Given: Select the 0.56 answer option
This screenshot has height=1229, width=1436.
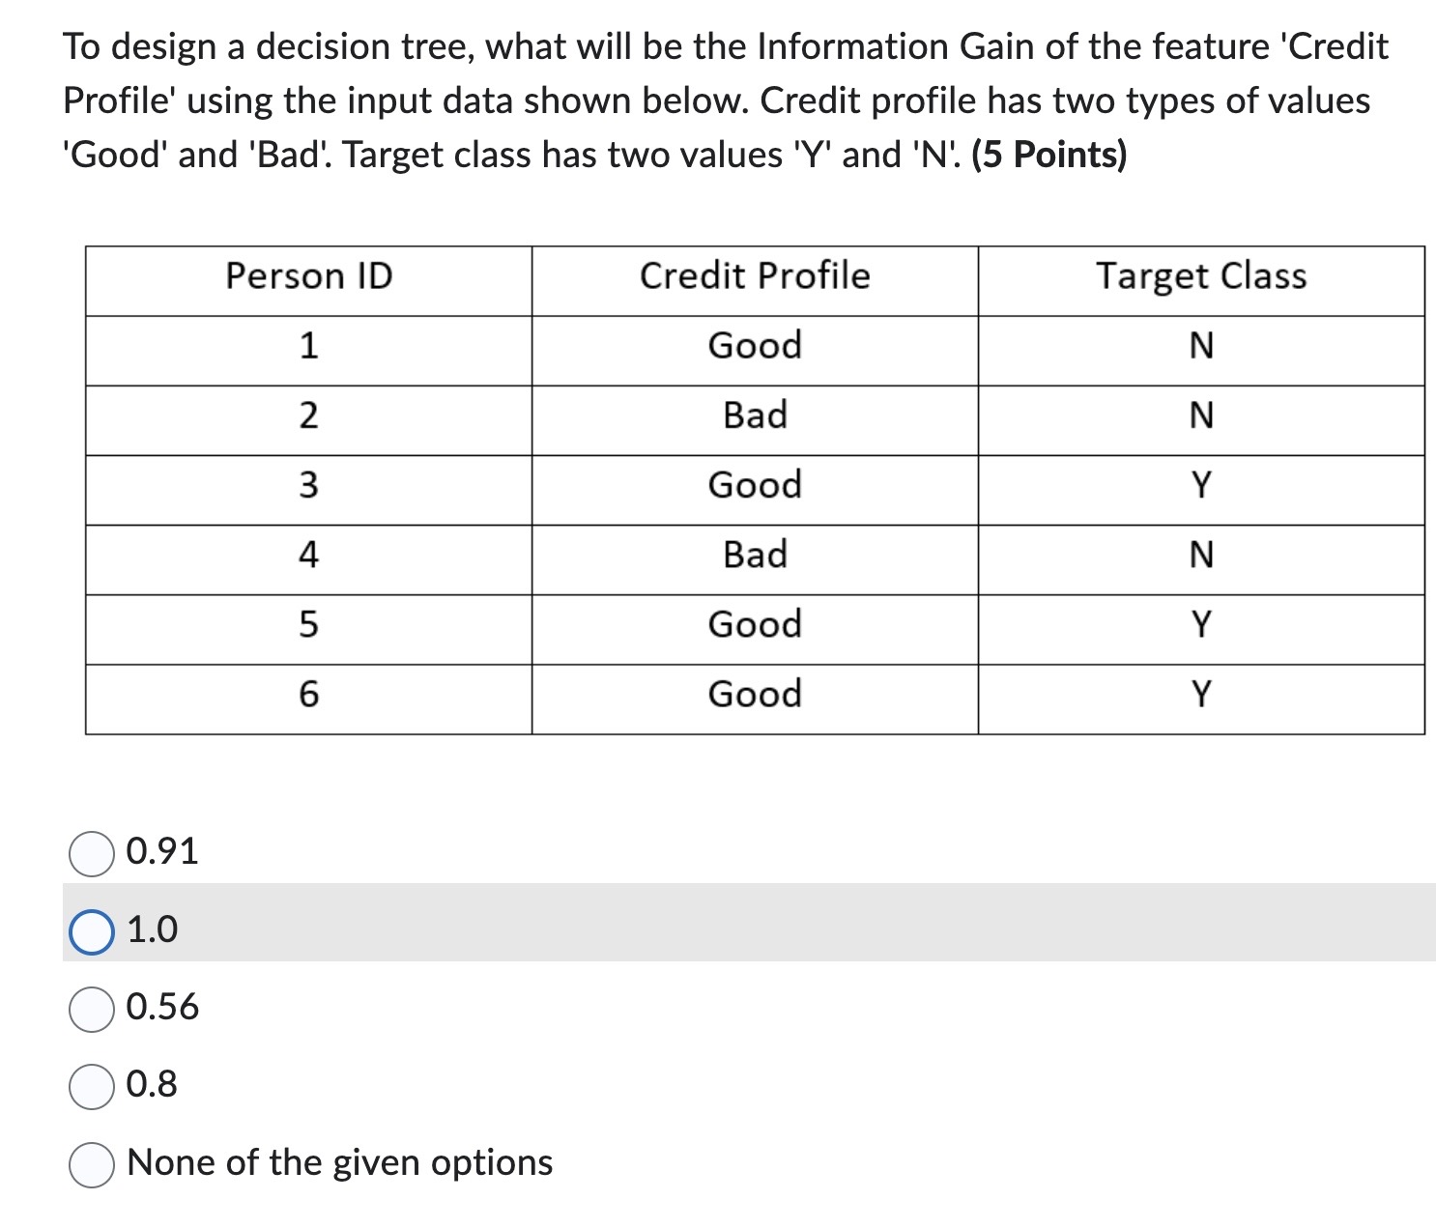Looking at the screenshot, I should [92, 1009].
